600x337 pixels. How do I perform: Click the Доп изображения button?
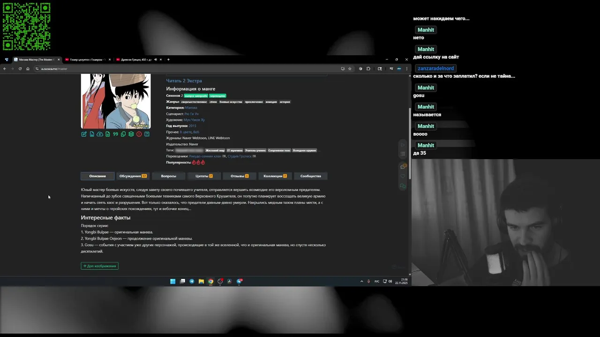click(99, 266)
